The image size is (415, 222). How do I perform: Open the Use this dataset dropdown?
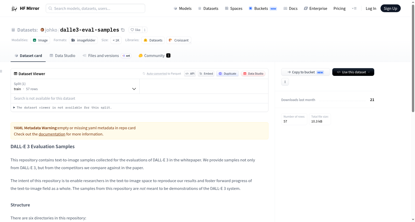pos(353,72)
